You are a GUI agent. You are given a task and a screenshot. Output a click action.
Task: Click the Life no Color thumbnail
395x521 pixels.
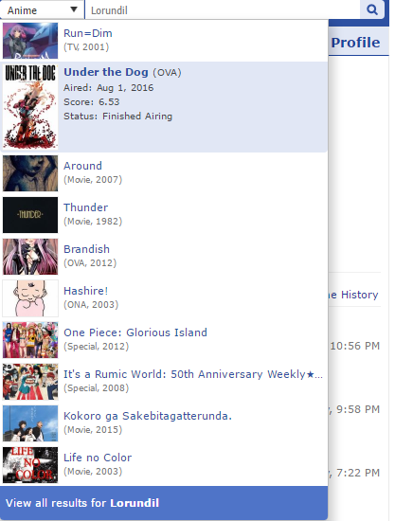pos(30,465)
